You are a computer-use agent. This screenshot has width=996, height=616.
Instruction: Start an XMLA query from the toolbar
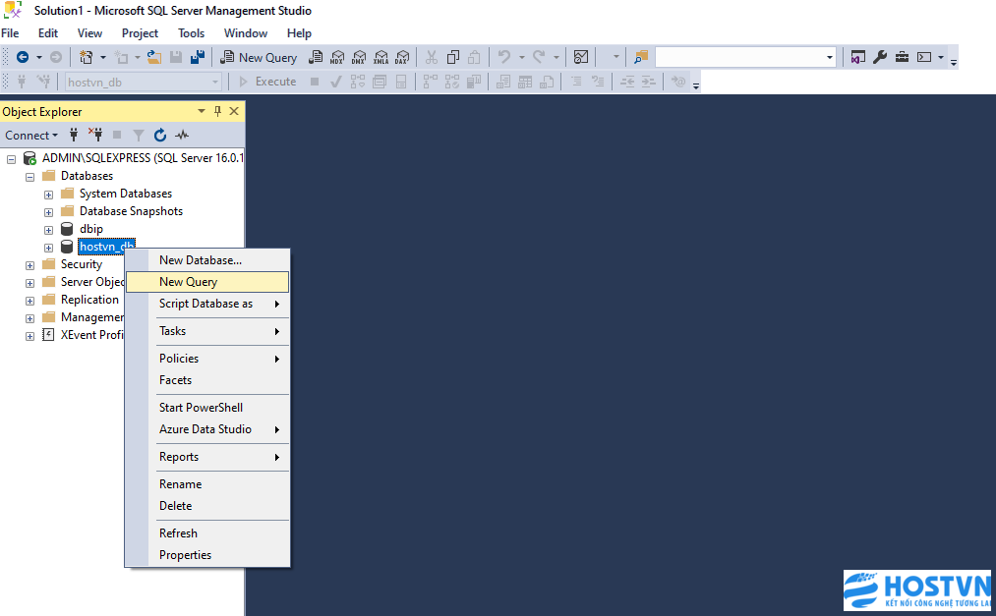[x=381, y=57]
